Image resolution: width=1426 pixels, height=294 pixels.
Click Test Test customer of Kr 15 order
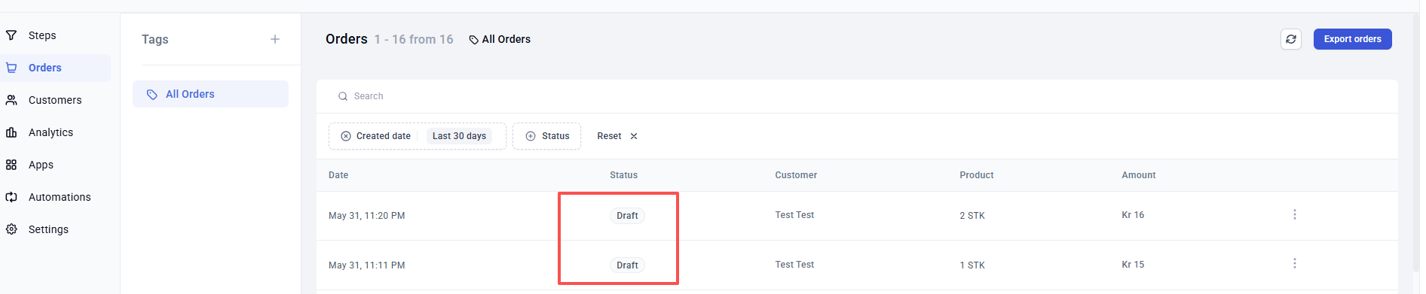click(x=794, y=265)
